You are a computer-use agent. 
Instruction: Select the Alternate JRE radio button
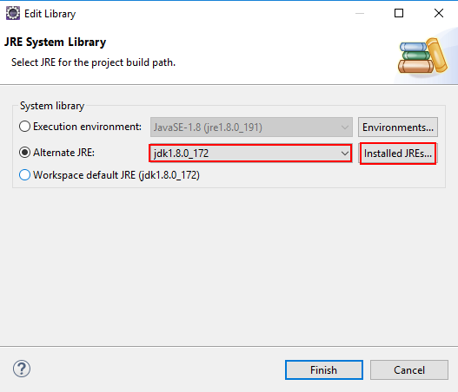pyautogui.click(x=24, y=153)
